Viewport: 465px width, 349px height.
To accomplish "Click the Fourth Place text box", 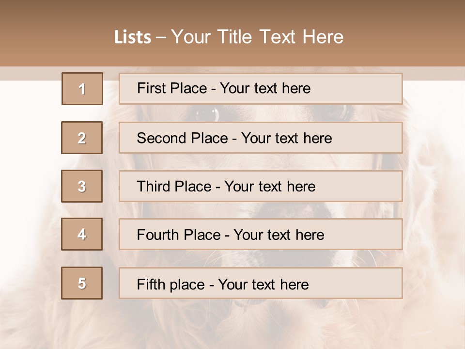I will click(x=261, y=235).
